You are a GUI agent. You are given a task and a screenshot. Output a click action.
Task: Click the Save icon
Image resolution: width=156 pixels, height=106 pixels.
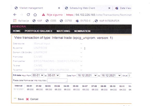pos(15,99)
